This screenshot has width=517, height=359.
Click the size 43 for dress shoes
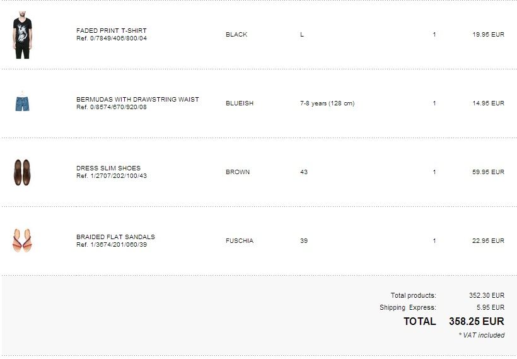pyautogui.click(x=304, y=172)
